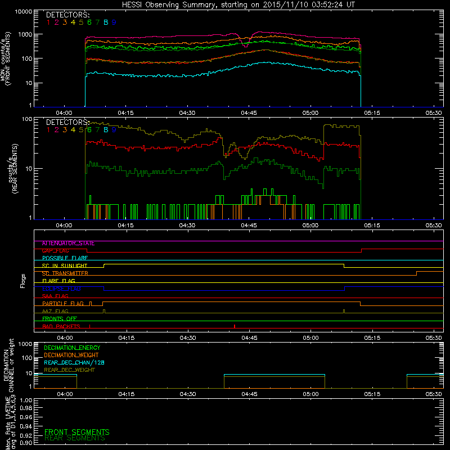Click the REAR_DEC_CHAN/128 legend entry
The image size is (450, 450).
(x=74, y=363)
